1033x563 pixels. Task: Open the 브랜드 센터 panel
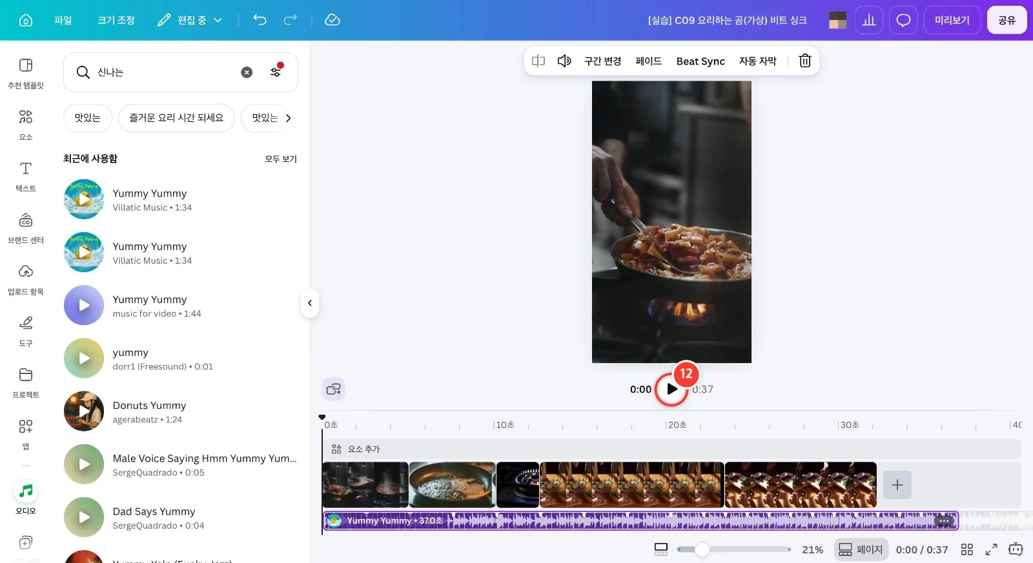[26, 228]
